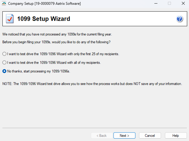This screenshot has width=189, height=141.
Task: Cancel the 1099 Setup Wizard
Action: pos(150,136)
